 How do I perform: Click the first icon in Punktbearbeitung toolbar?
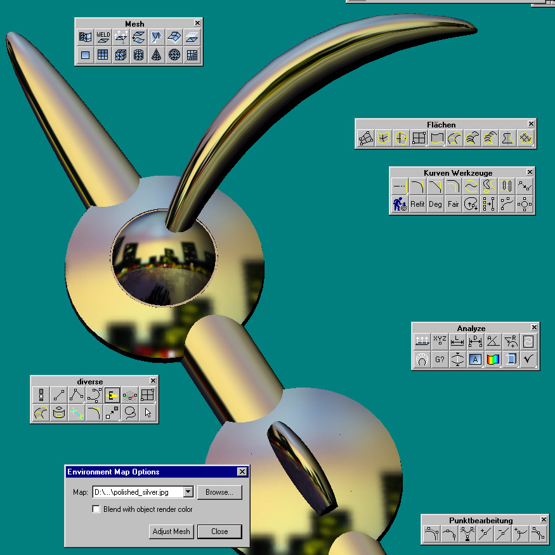click(432, 534)
